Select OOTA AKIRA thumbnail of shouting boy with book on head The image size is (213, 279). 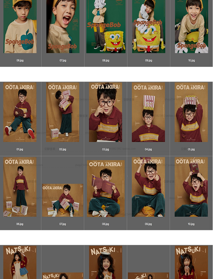191,187
